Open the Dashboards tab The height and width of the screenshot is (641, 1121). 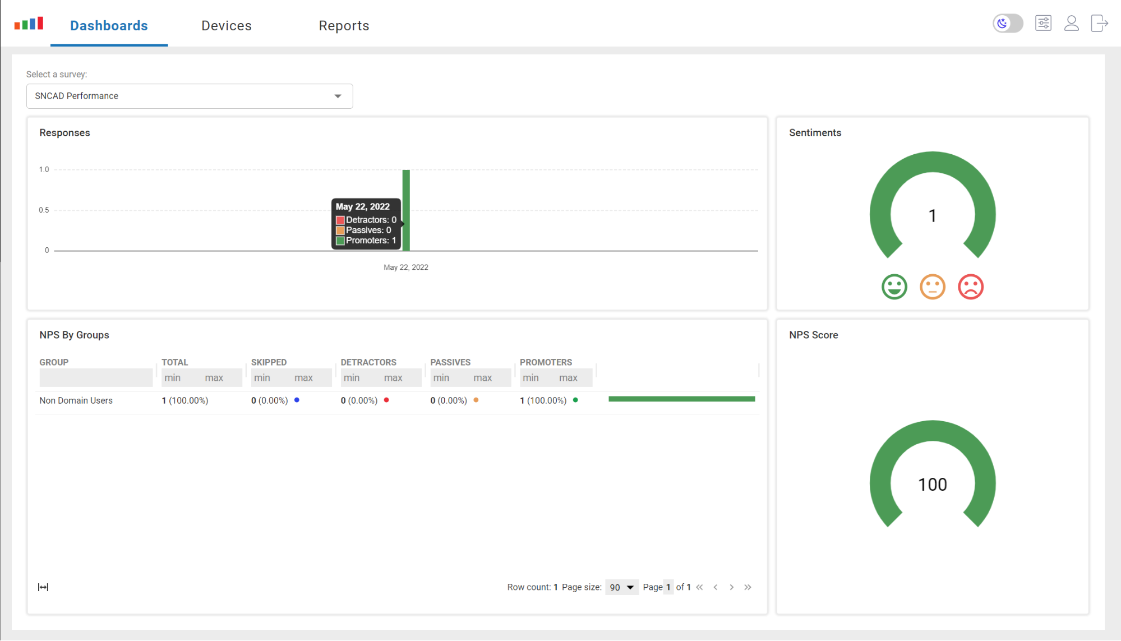coord(109,26)
